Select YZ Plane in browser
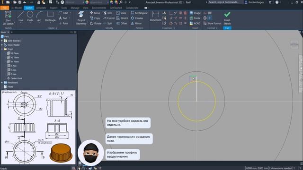303x170 pixels. point(13,53)
